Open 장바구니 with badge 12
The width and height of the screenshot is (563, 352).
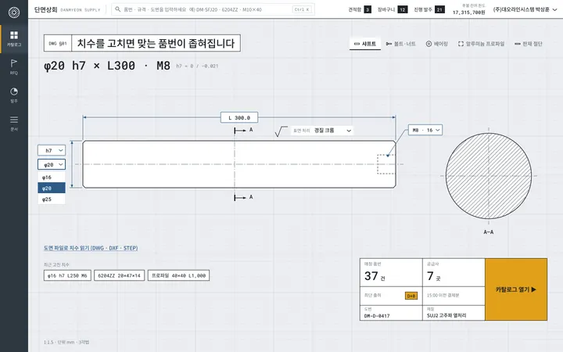392,9
